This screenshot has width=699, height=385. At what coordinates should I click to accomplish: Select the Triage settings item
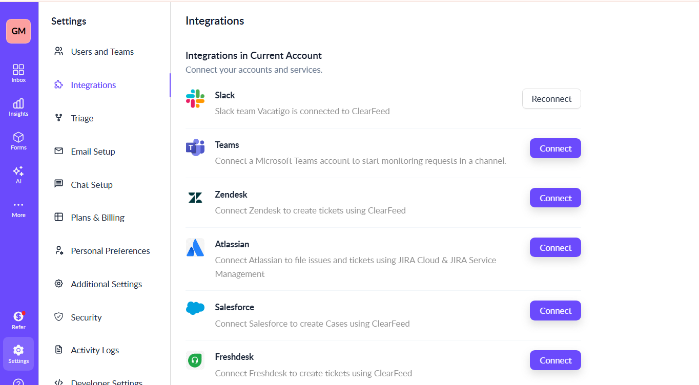[x=82, y=118]
